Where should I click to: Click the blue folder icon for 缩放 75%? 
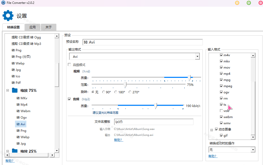(15, 90)
